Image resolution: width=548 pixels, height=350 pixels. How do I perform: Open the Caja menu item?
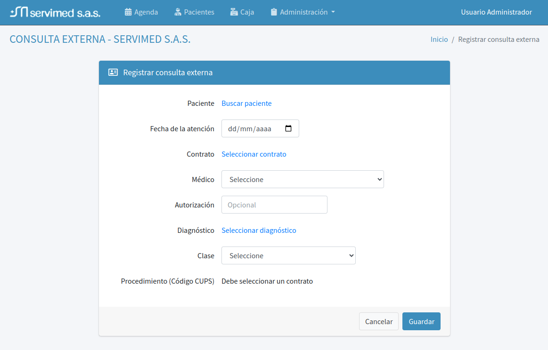[247, 12]
